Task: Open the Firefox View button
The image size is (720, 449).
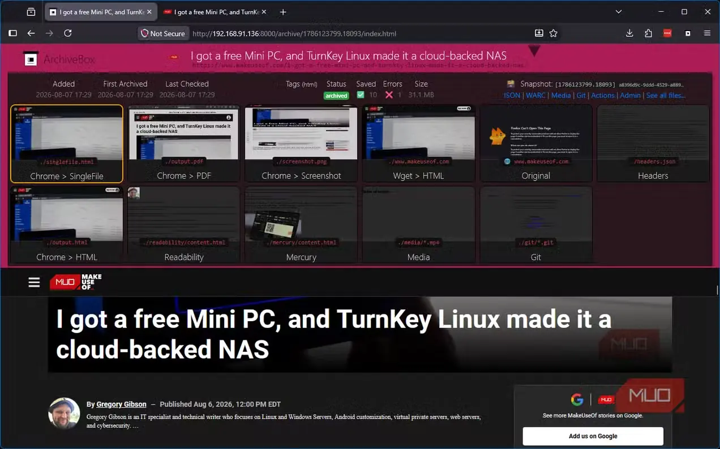Action: point(31,12)
